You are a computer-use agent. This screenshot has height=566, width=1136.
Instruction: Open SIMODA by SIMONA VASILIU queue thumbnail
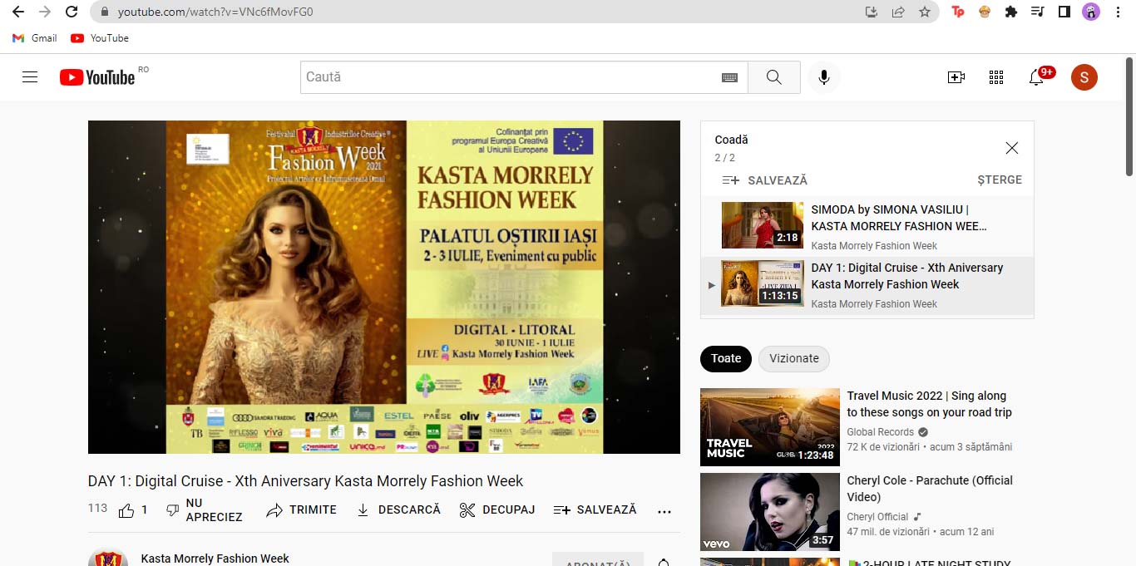[763, 225]
